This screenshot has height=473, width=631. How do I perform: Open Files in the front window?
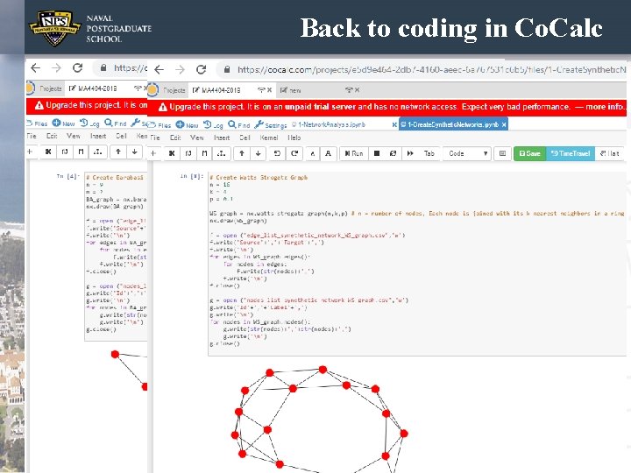coord(160,125)
